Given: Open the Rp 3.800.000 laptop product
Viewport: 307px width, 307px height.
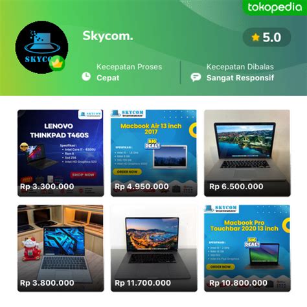Looking at the screenshot, I should (x=60, y=248).
